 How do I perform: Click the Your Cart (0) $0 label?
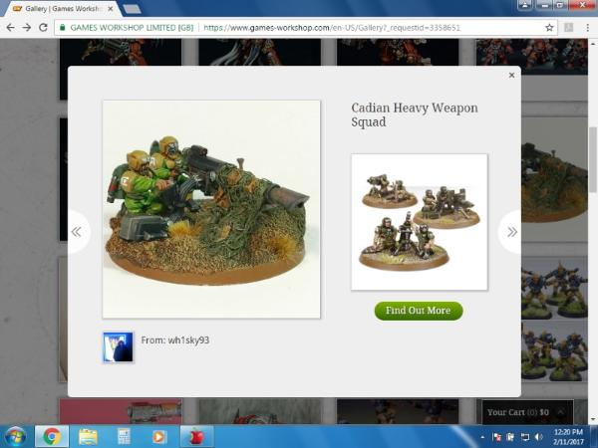click(518, 412)
